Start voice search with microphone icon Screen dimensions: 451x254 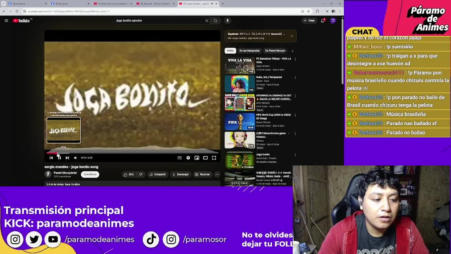click(228, 20)
